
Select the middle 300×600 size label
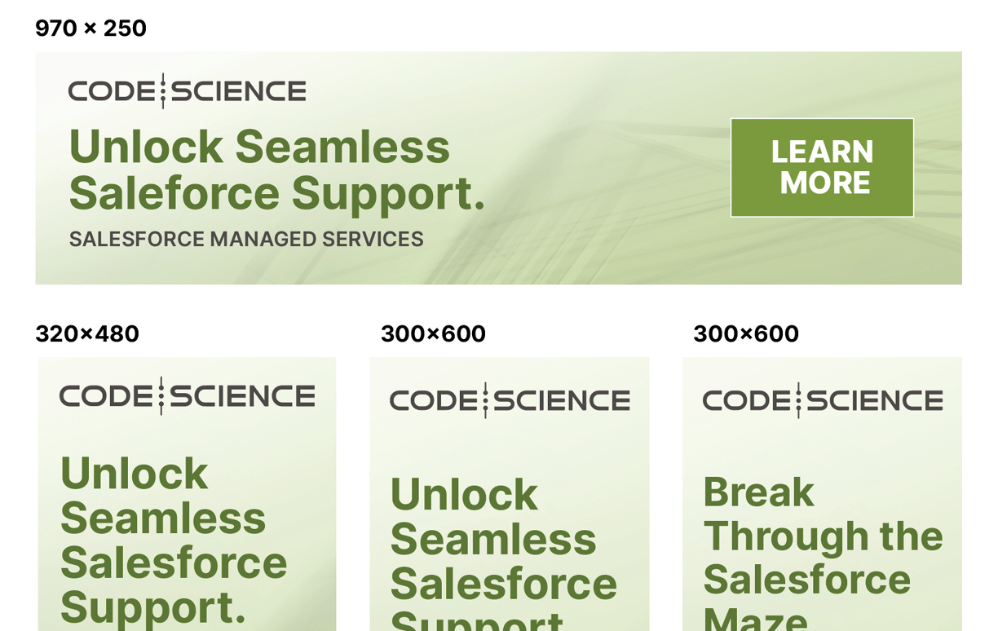tap(433, 333)
